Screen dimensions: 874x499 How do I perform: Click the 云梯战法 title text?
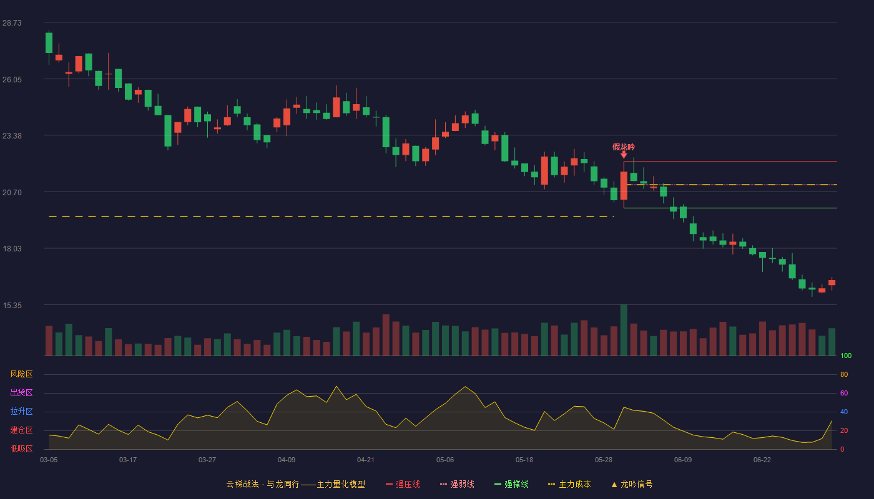tap(242, 484)
